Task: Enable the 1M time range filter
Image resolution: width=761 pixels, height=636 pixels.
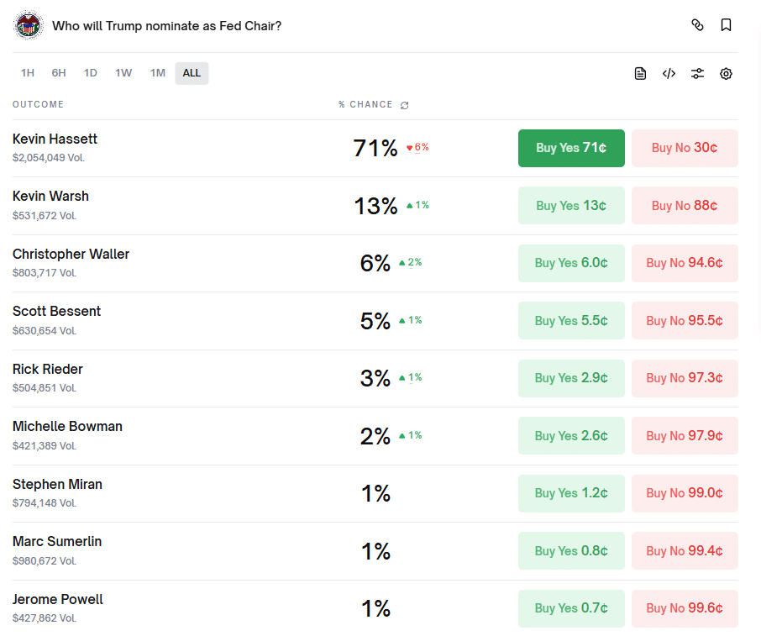Action: pyautogui.click(x=157, y=73)
